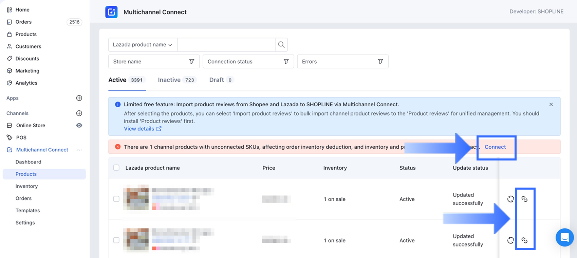Click link icon on second product row
Screen dimensions: 577x258
coord(524,240)
